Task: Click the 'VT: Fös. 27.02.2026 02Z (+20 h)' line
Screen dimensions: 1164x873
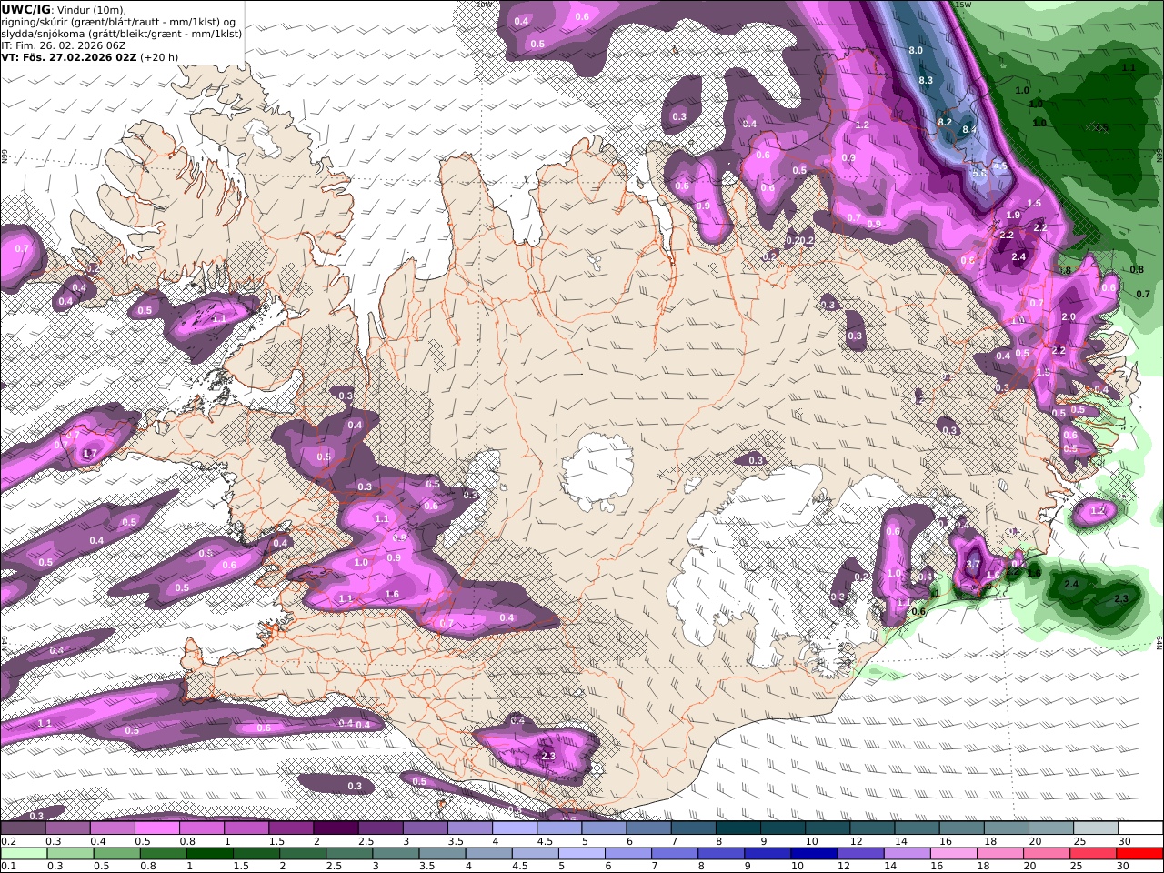Action: 90,56
